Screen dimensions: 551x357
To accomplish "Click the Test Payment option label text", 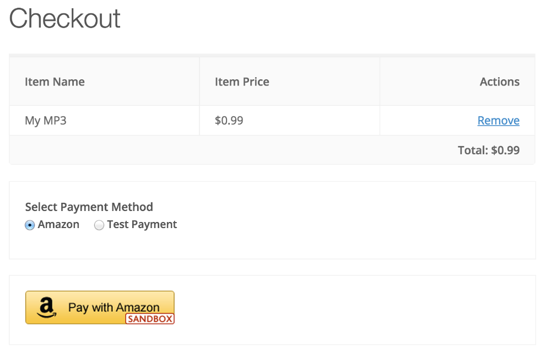I will (142, 224).
